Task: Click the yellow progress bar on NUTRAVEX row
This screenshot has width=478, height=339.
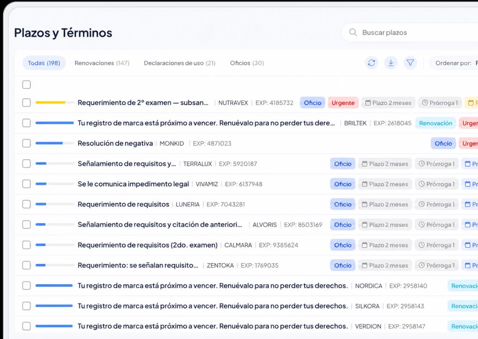Action: (x=55, y=103)
